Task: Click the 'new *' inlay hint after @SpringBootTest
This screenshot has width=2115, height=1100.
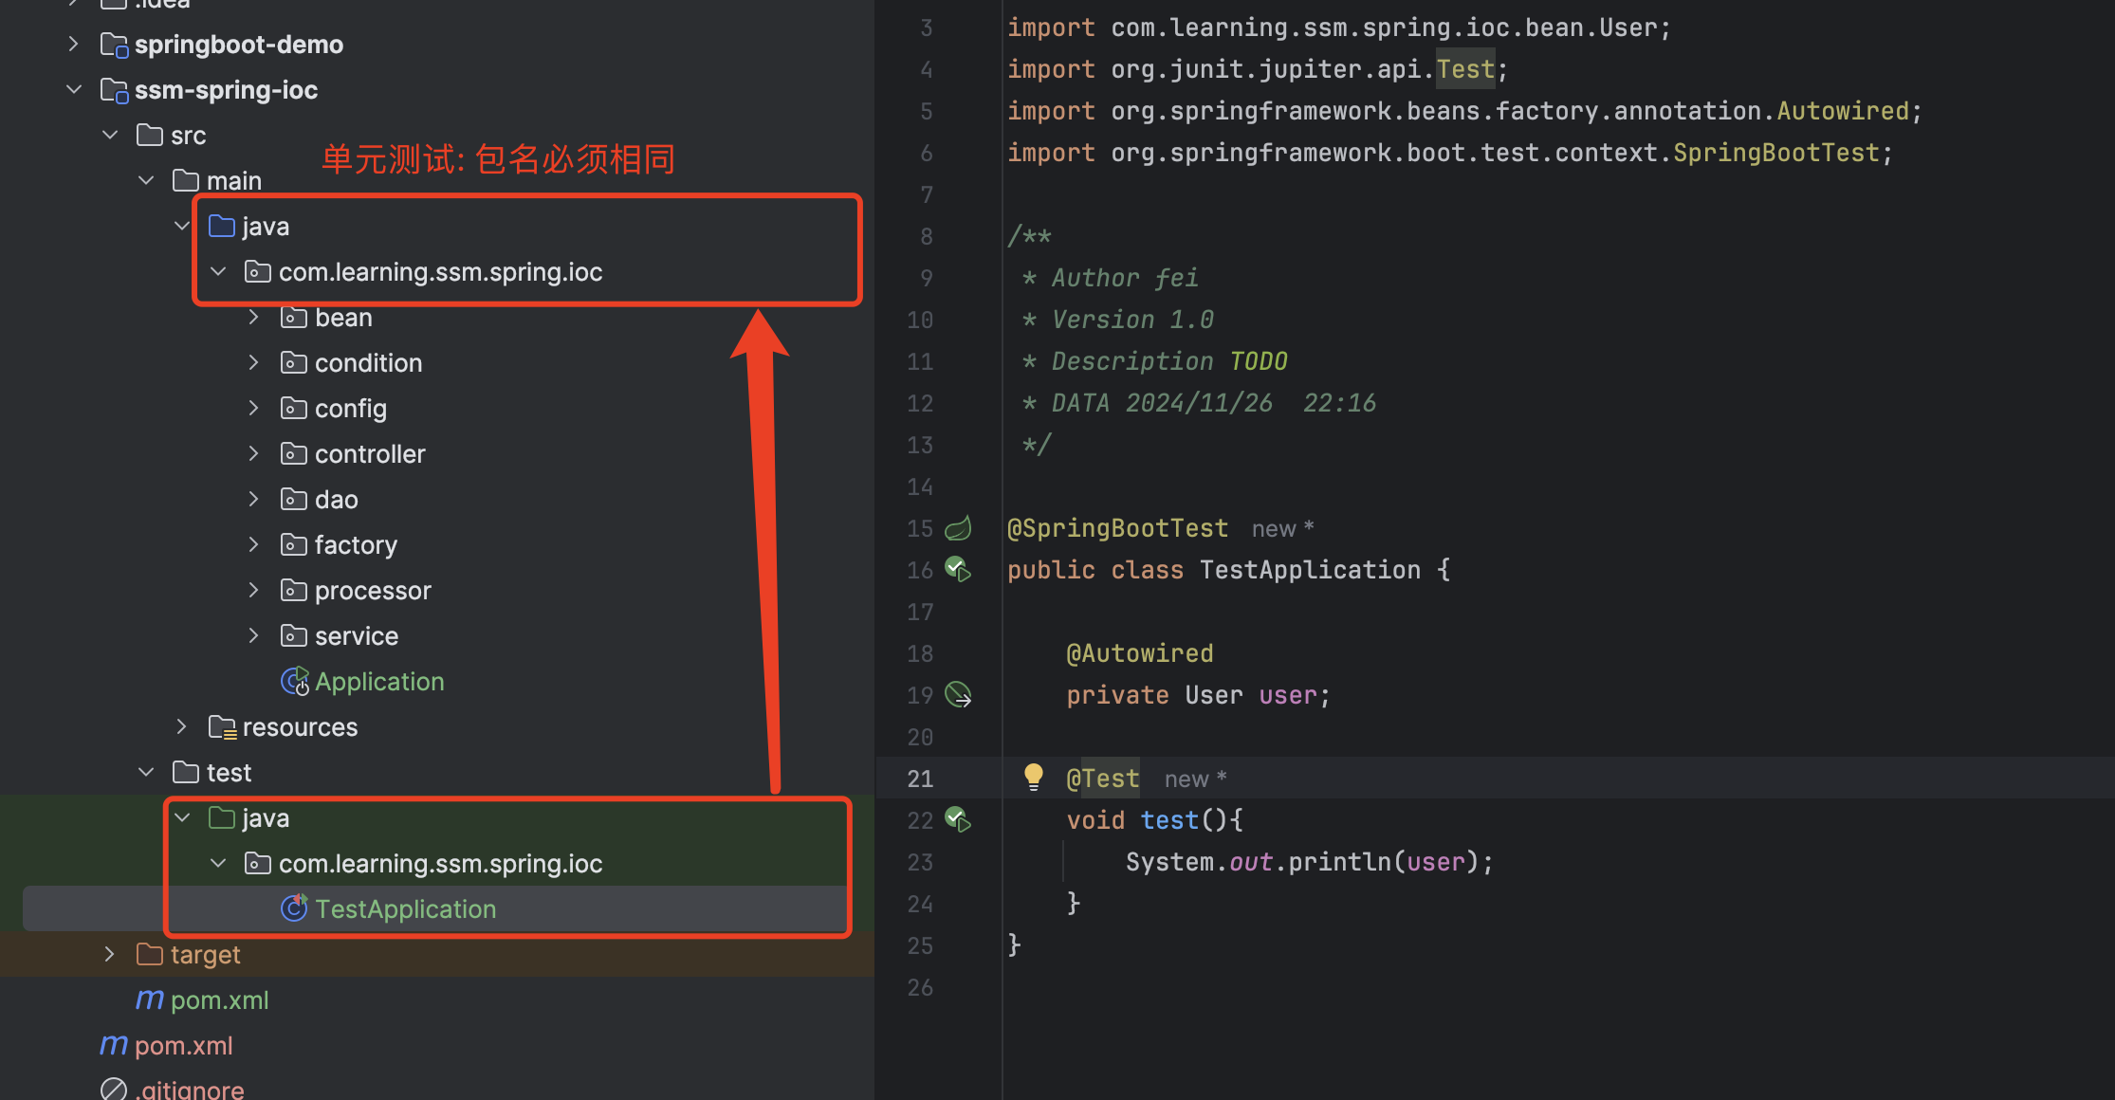Action: coord(1282,529)
